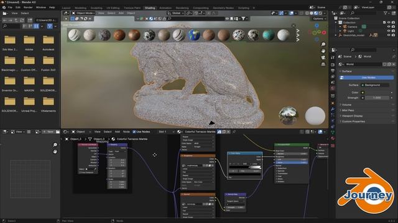The height and width of the screenshot is (223, 398).
Task: Open the Adobe folder
Action: (x=29, y=43)
